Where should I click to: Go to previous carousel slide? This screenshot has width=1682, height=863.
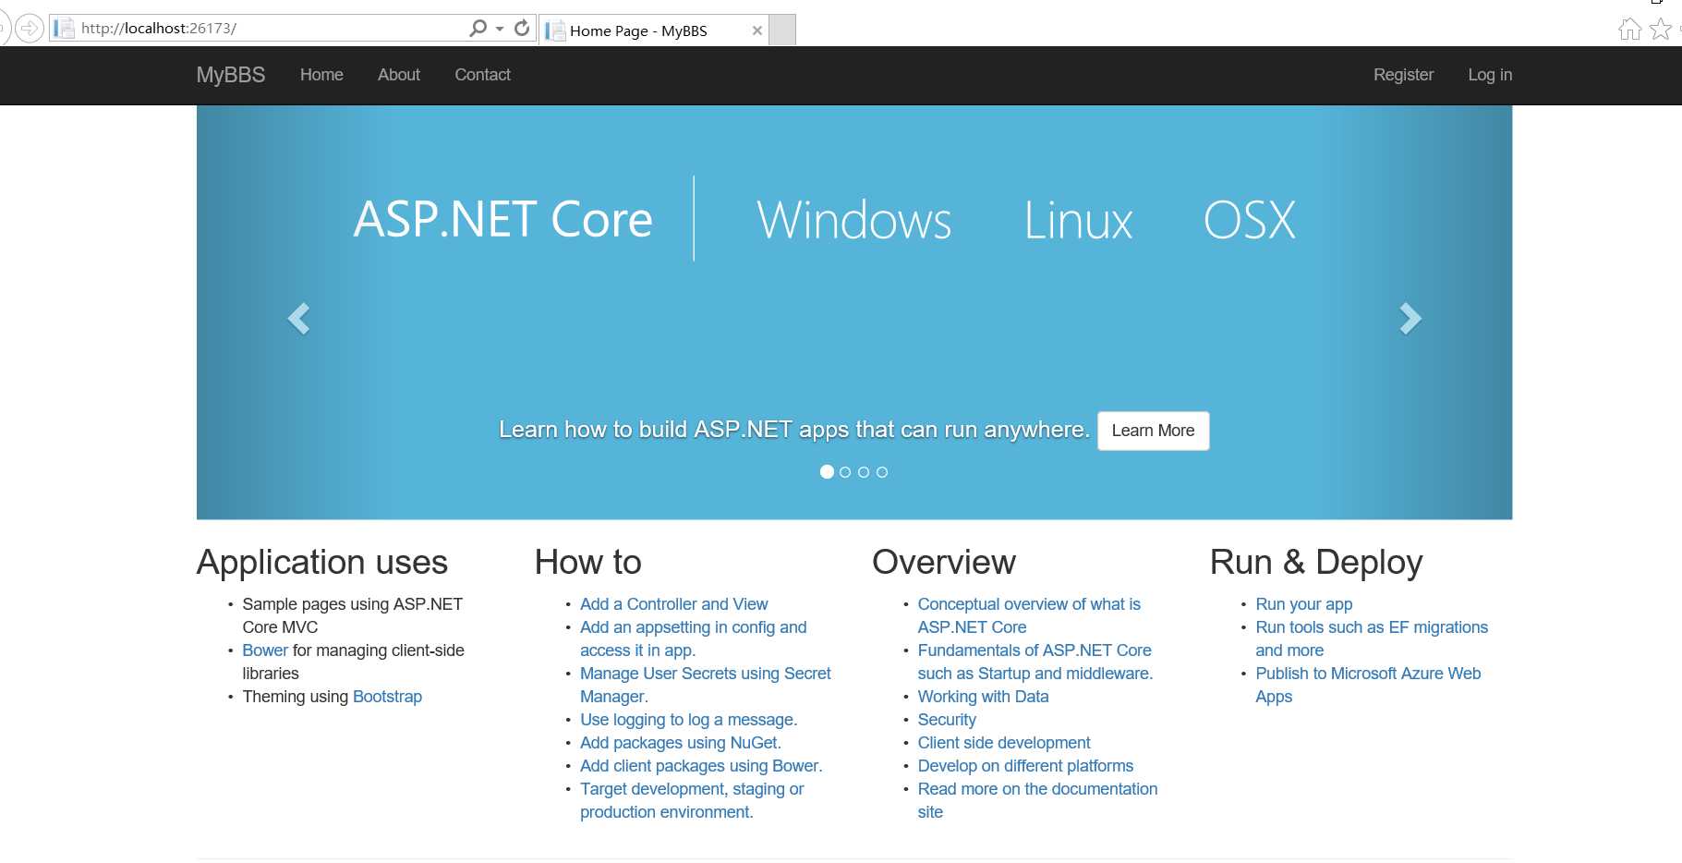[x=298, y=318]
